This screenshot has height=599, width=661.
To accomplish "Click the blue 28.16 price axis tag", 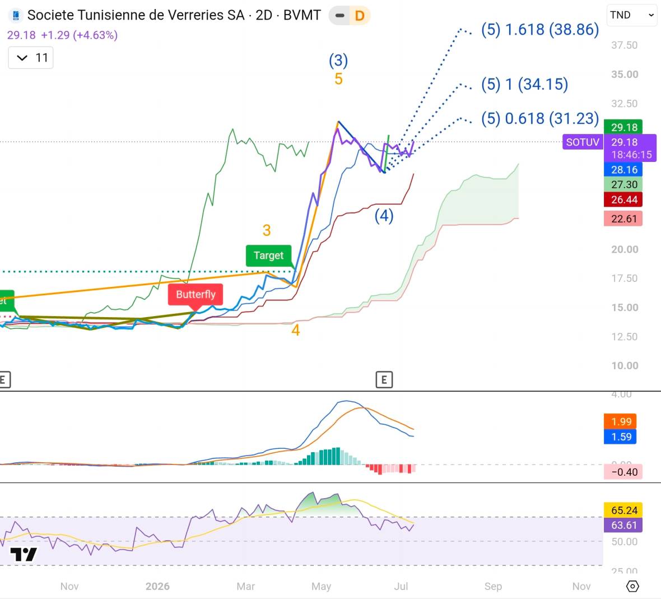I will 623,169.
